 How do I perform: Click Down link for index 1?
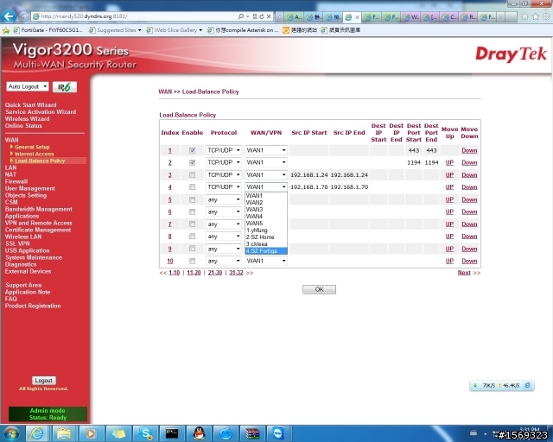[469, 150]
